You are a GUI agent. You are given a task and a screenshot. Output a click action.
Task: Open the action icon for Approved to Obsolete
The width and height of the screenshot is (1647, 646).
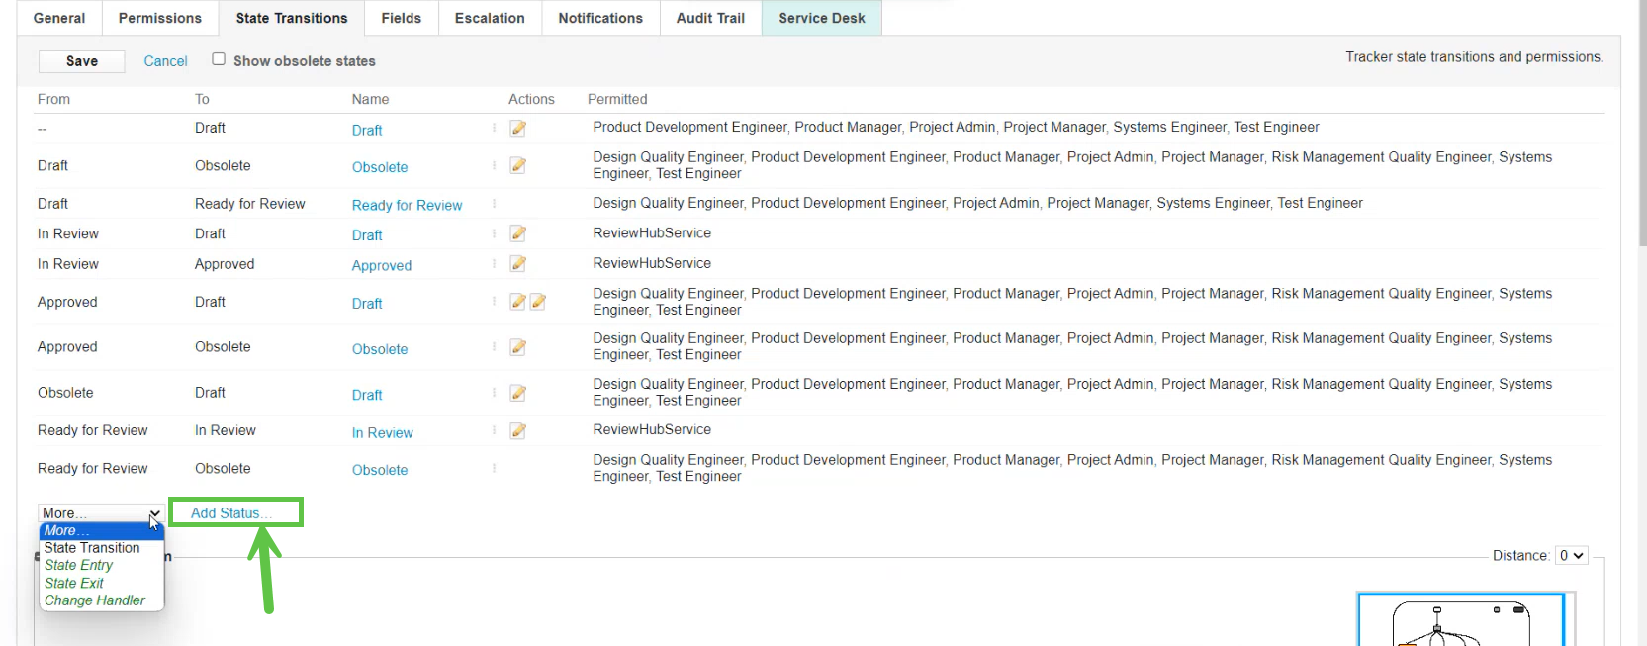pos(517,347)
